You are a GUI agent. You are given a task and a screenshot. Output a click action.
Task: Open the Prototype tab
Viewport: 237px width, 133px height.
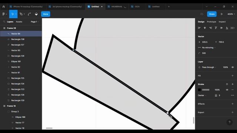(211, 22)
